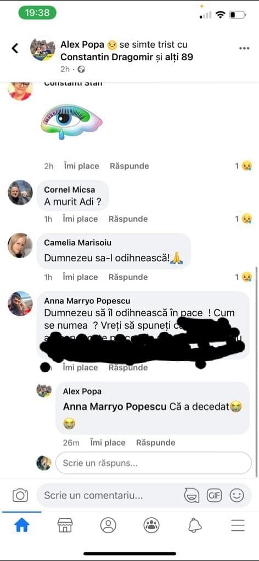Tap the GIF icon in comment box

214,495
